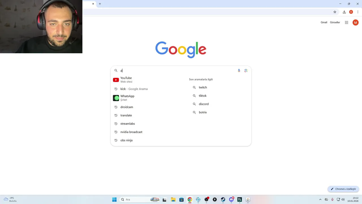362x204 pixels.
Task: Click the Google logo
Action: point(181,50)
